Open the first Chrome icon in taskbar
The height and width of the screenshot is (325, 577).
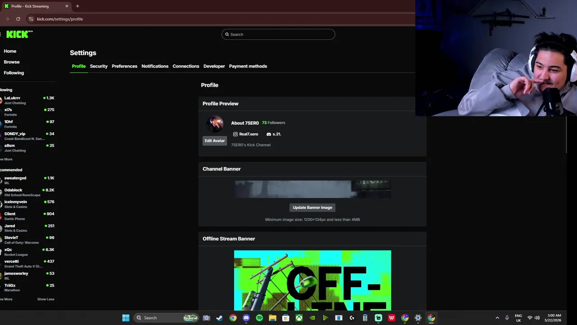point(233,318)
